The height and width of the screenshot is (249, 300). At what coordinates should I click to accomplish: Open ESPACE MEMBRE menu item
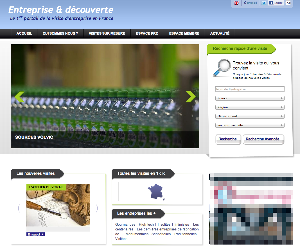point(184,33)
